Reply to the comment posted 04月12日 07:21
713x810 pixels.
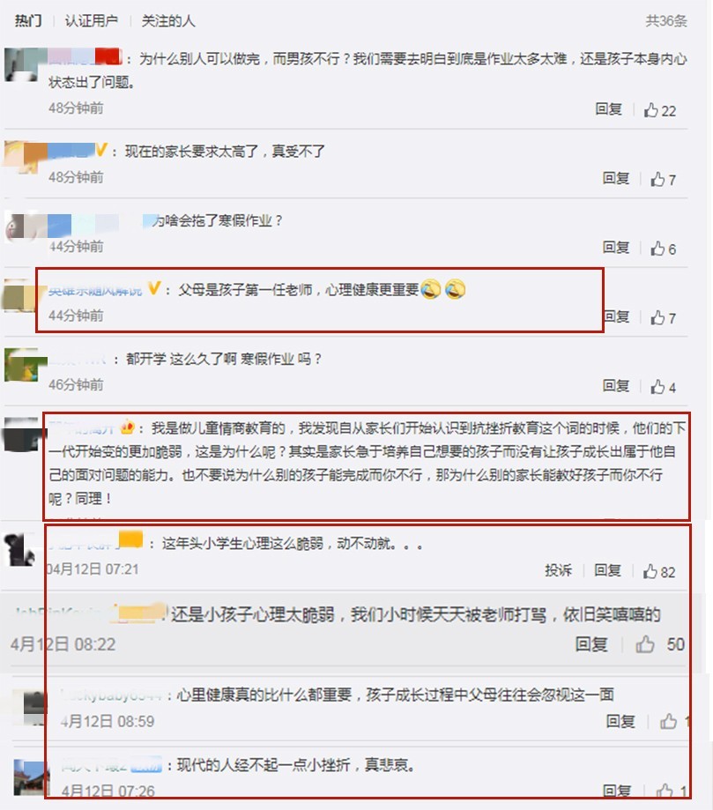[607, 570]
